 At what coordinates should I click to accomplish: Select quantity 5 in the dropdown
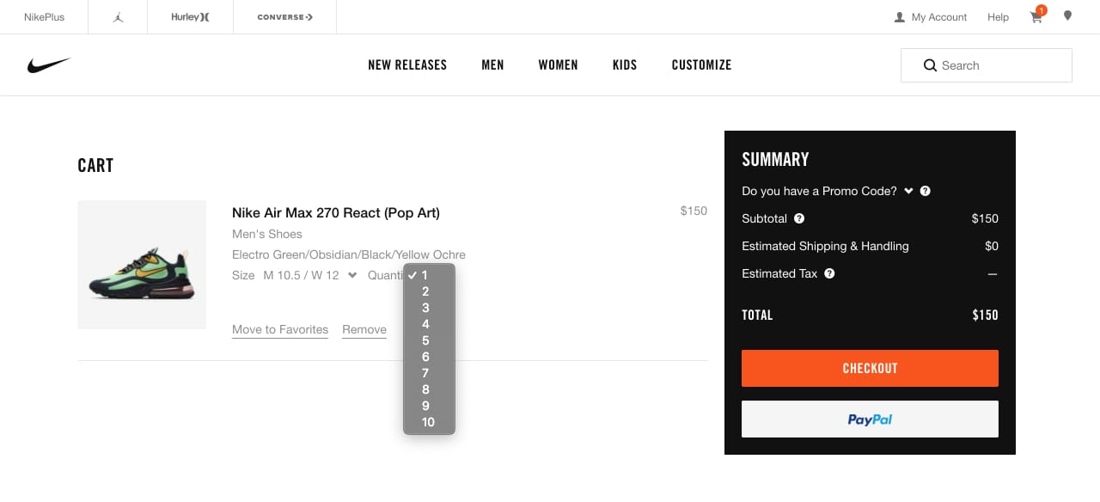[429, 341]
